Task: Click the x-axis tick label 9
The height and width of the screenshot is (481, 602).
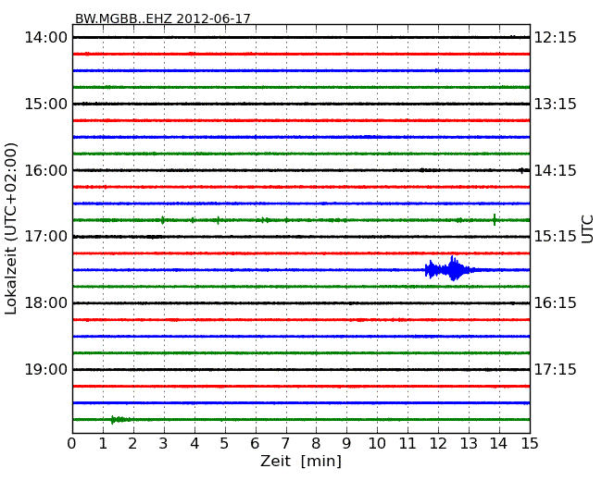Action: [x=346, y=443]
